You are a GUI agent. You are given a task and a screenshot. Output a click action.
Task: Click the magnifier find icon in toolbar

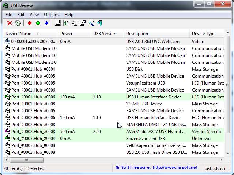point(91,23)
